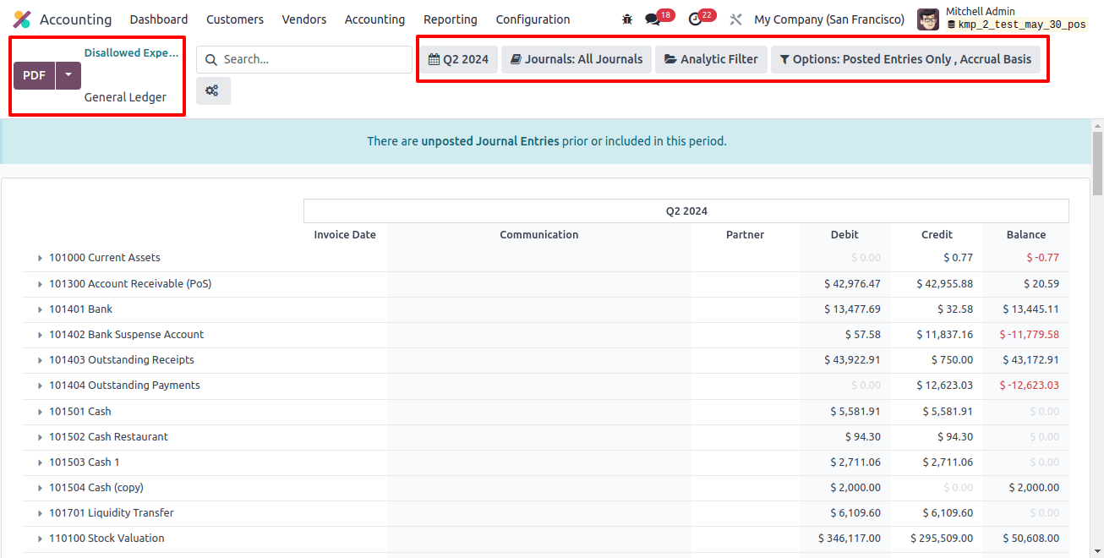Viewport: 1104px width, 558px height.
Task: Click the Balance column header
Action: click(1026, 235)
